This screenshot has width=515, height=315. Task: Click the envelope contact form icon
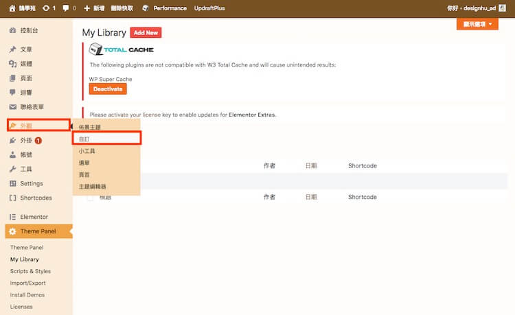pos(12,107)
